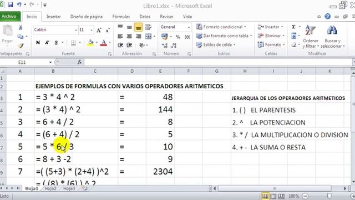Viewport: 355px width, 200px height.
Task: Switch to the Fórmulas tab
Action: [121, 17]
